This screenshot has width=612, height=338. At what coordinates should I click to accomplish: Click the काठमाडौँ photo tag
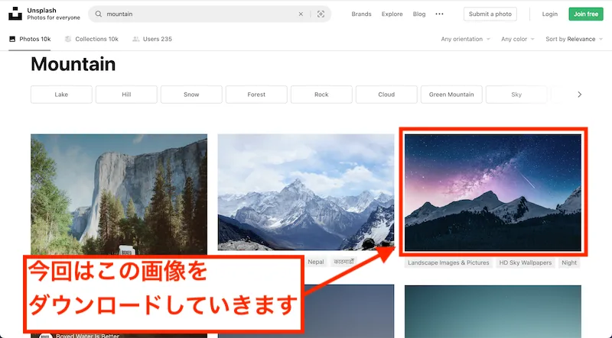pos(343,262)
